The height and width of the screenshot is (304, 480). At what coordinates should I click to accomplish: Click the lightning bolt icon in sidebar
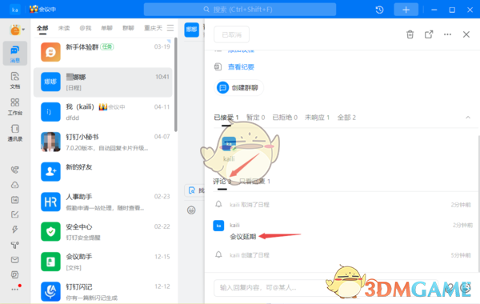[14, 230]
